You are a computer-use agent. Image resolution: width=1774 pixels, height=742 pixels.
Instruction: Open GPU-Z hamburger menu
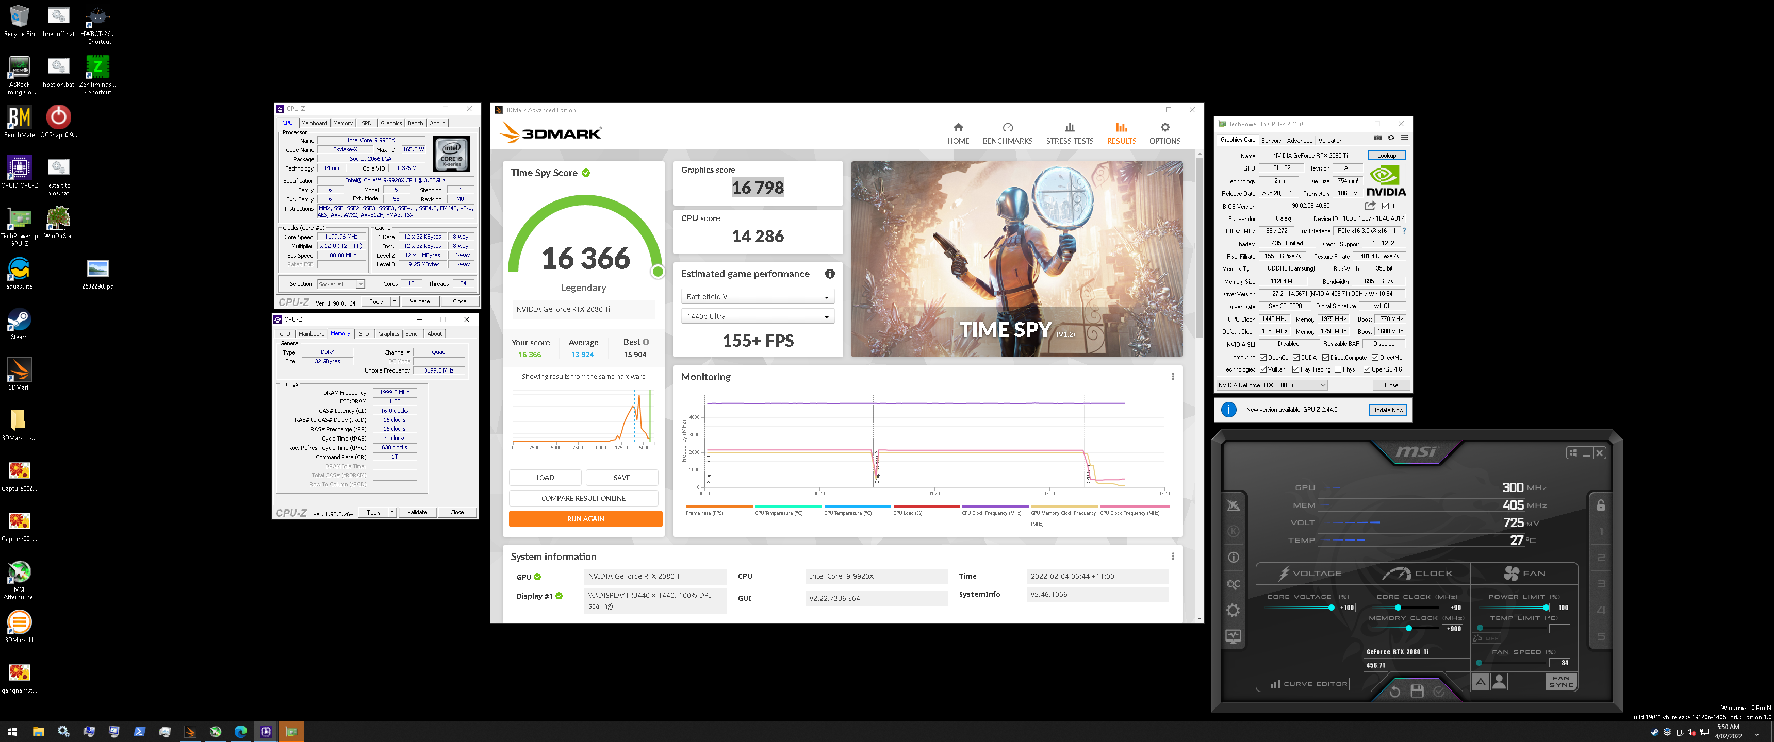1404,138
